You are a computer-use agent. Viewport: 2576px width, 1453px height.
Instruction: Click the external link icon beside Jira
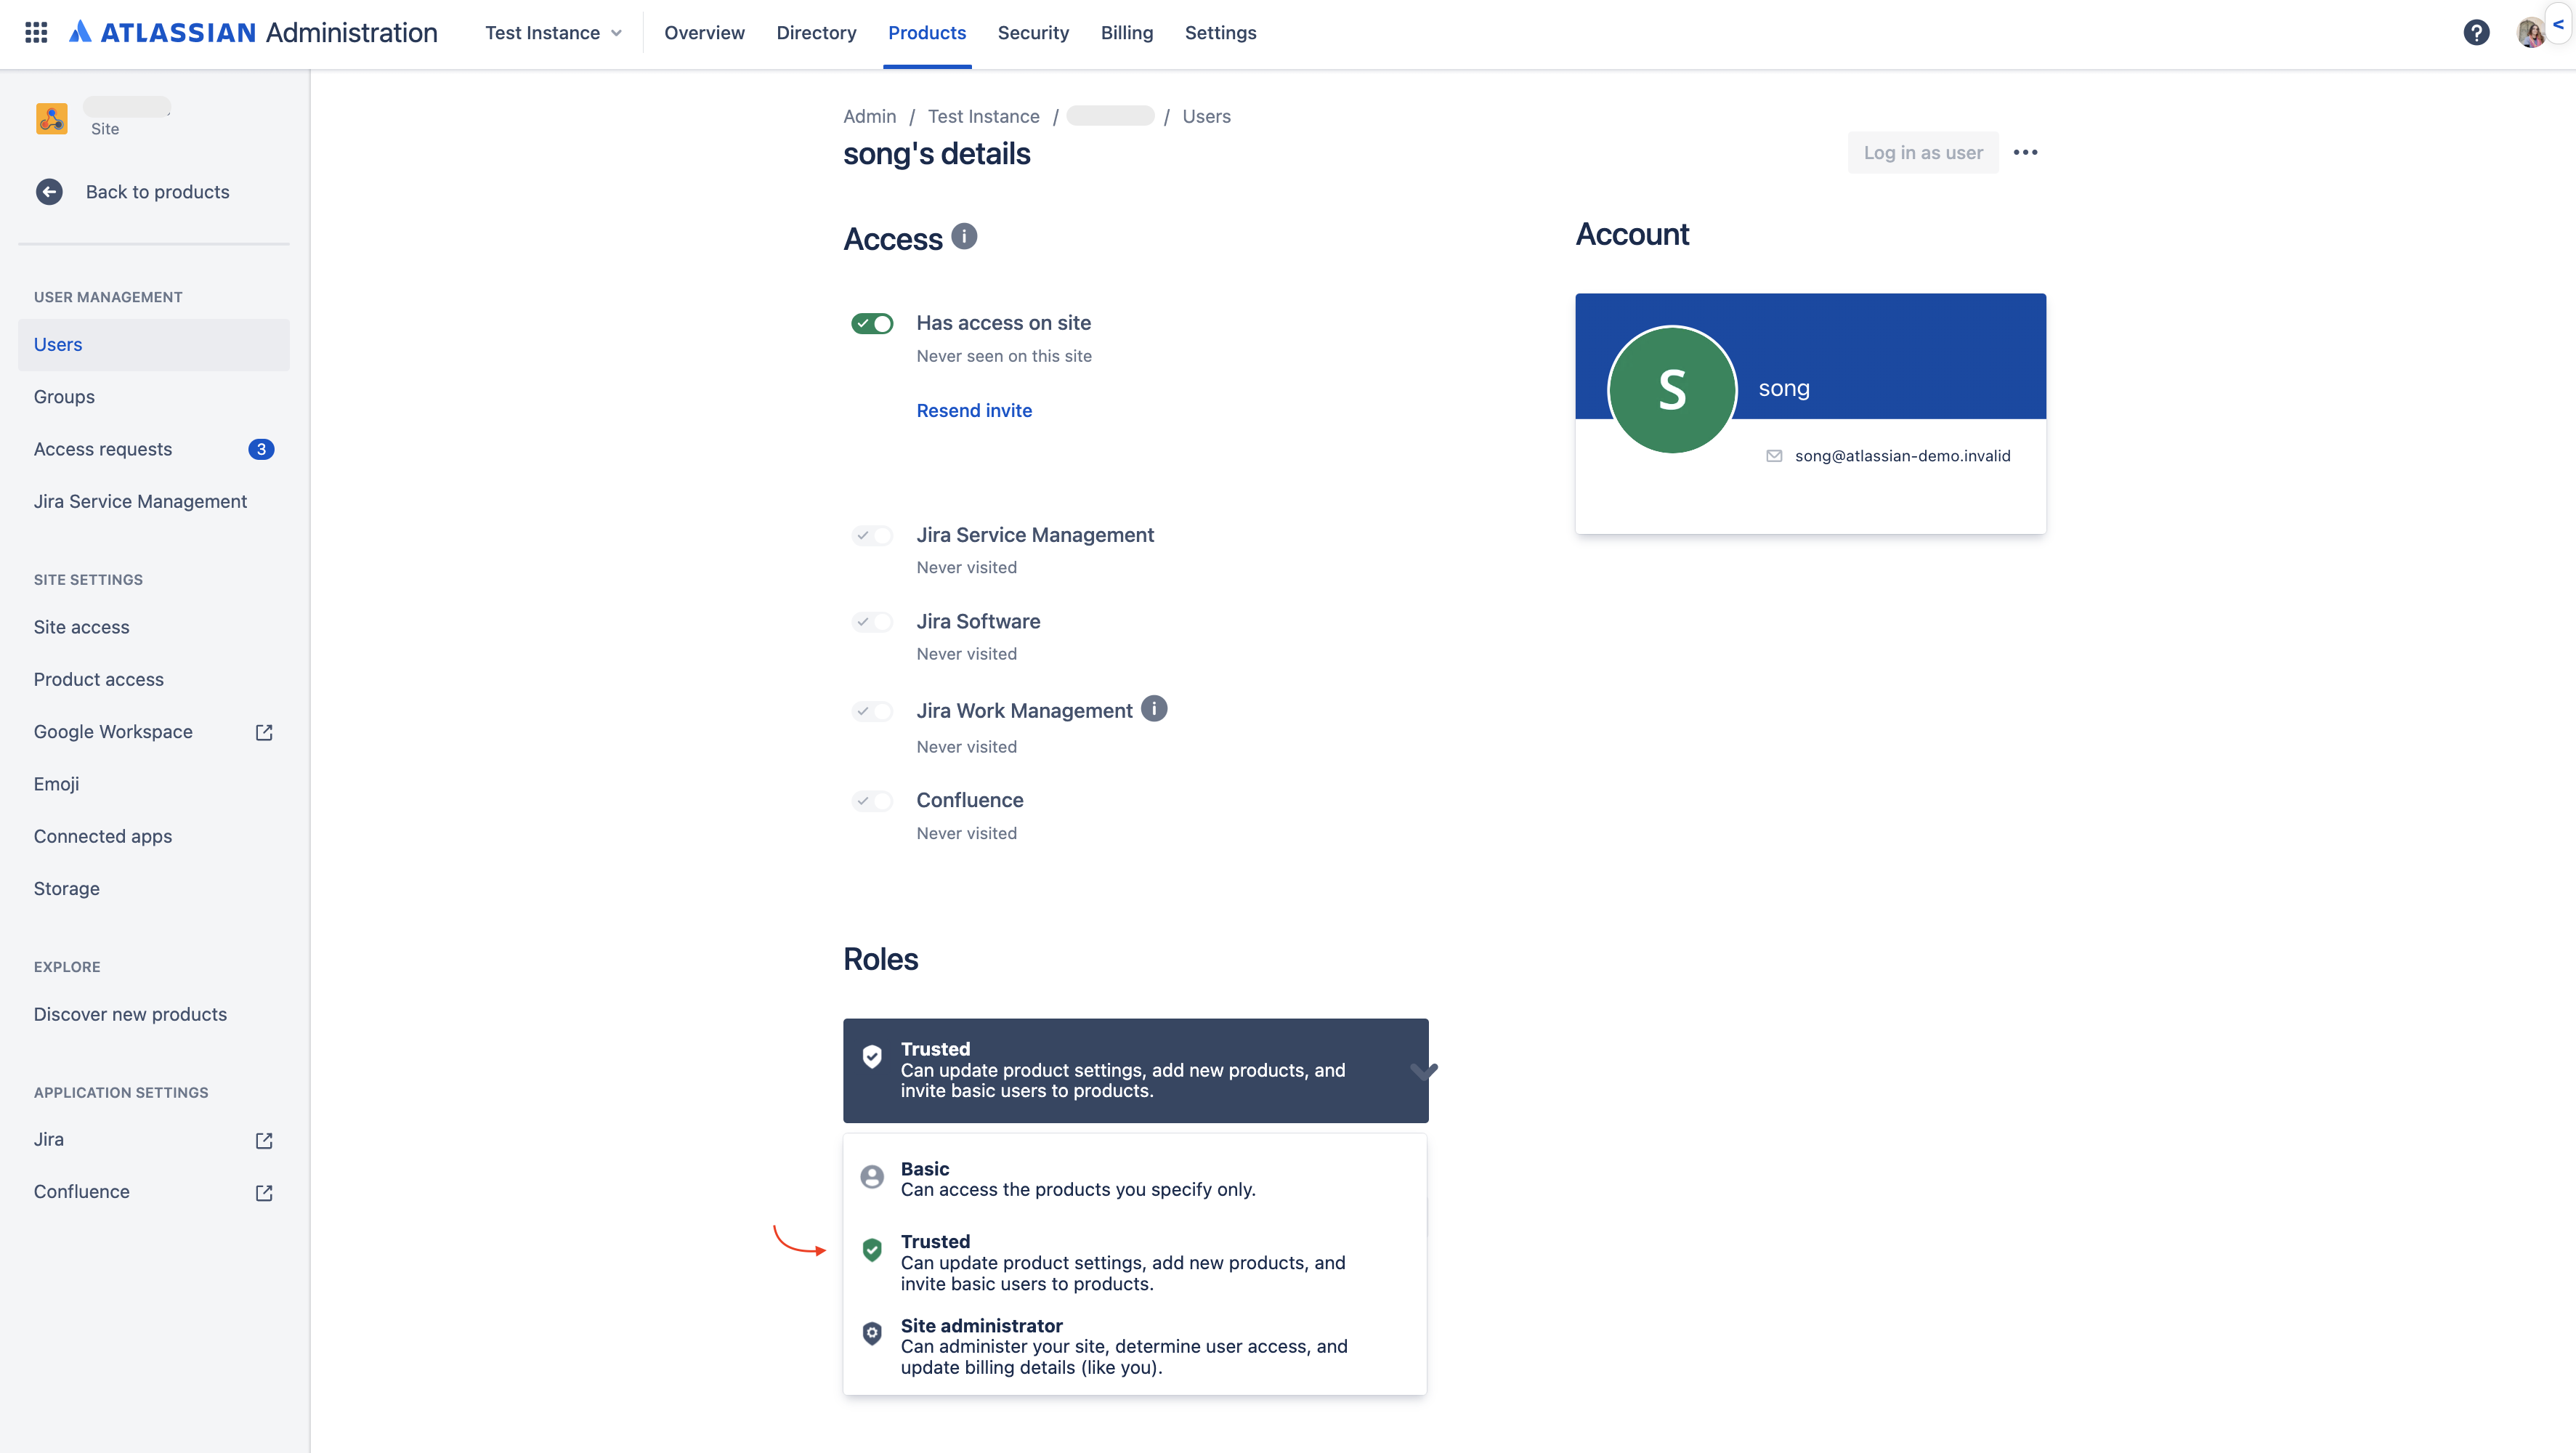tap(264, 1140)
